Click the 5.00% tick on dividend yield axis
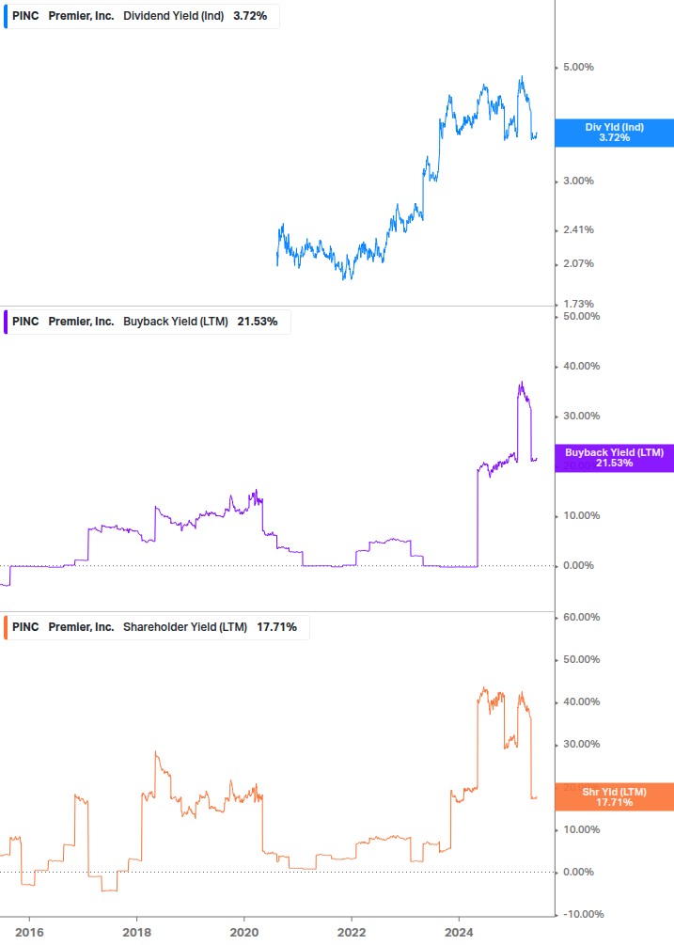 pyautogui.click(x=578, y=67)
